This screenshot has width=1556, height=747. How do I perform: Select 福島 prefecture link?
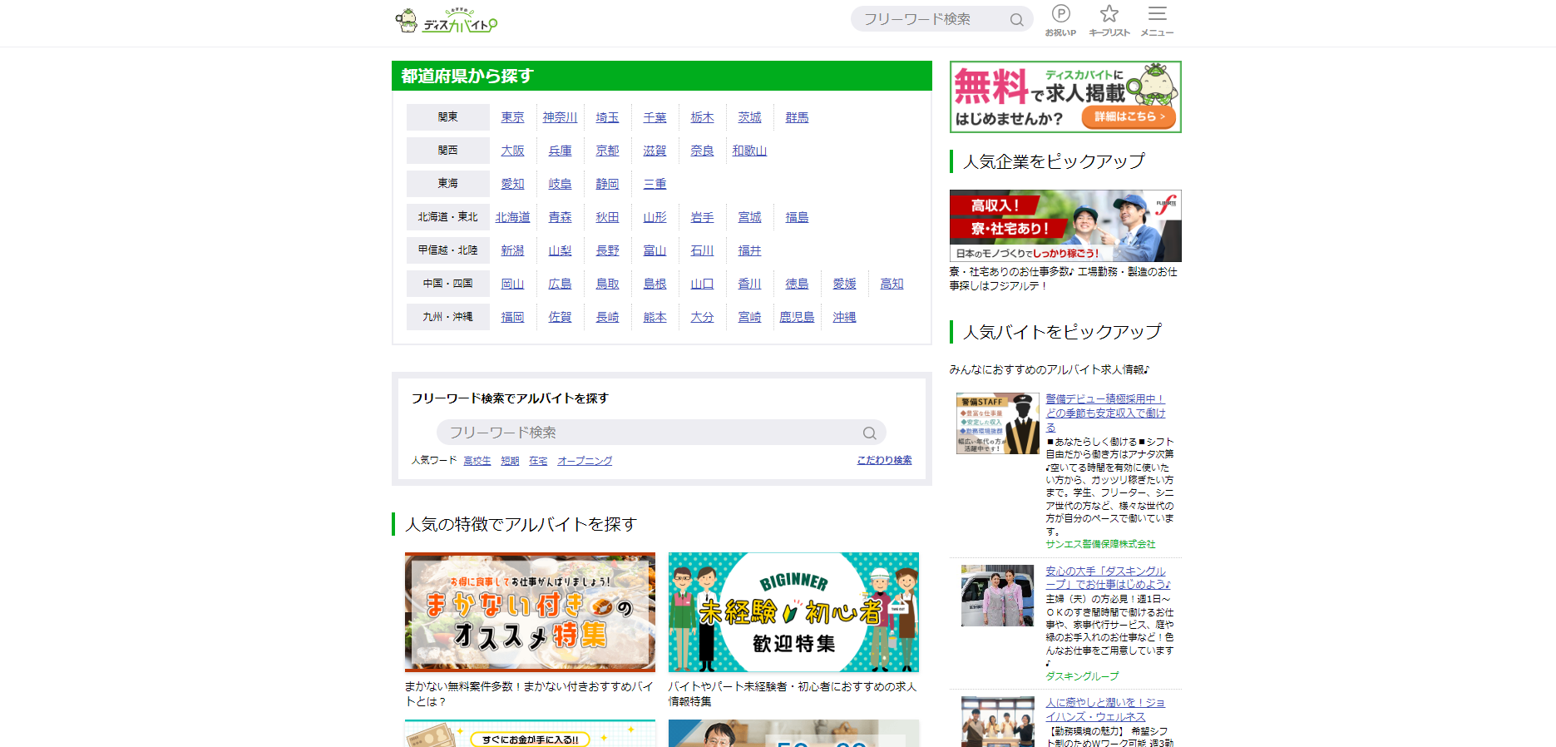click(x=797, y=217)
